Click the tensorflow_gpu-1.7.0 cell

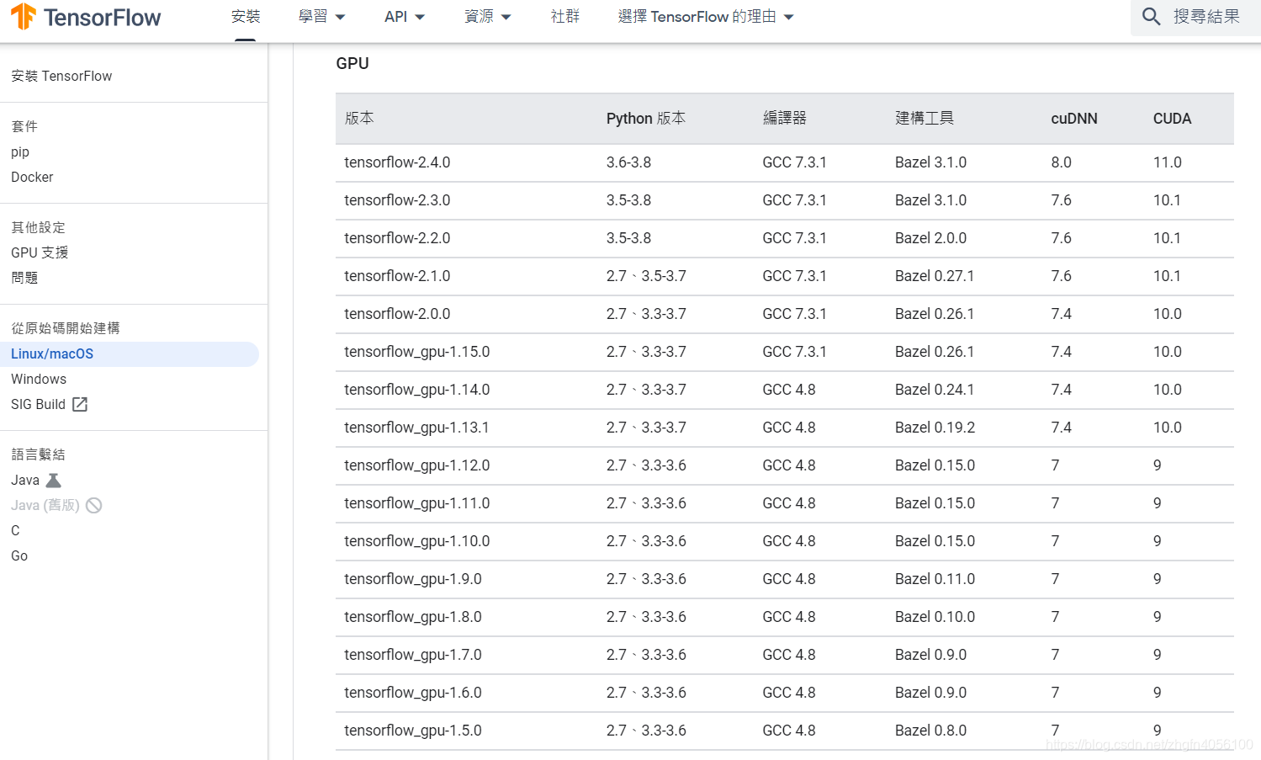(413, 655)
